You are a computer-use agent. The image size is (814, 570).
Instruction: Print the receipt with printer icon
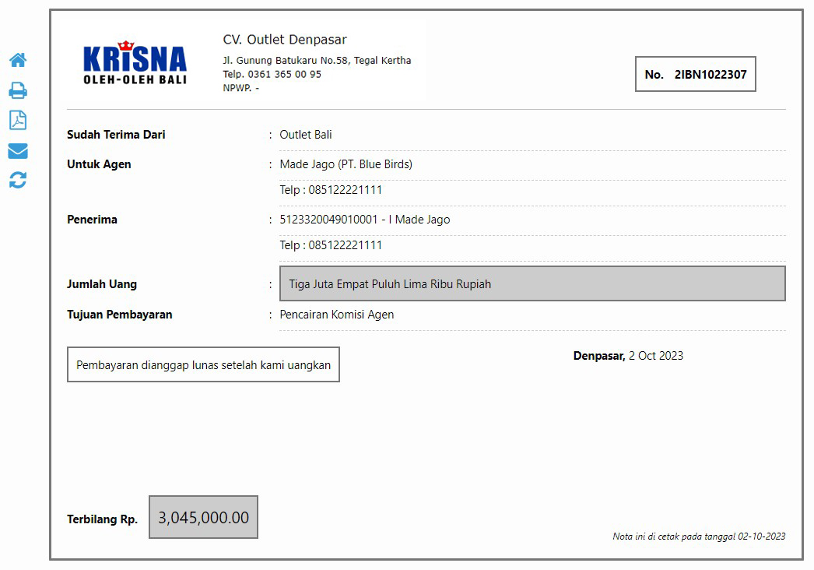[x=18, y=90]
